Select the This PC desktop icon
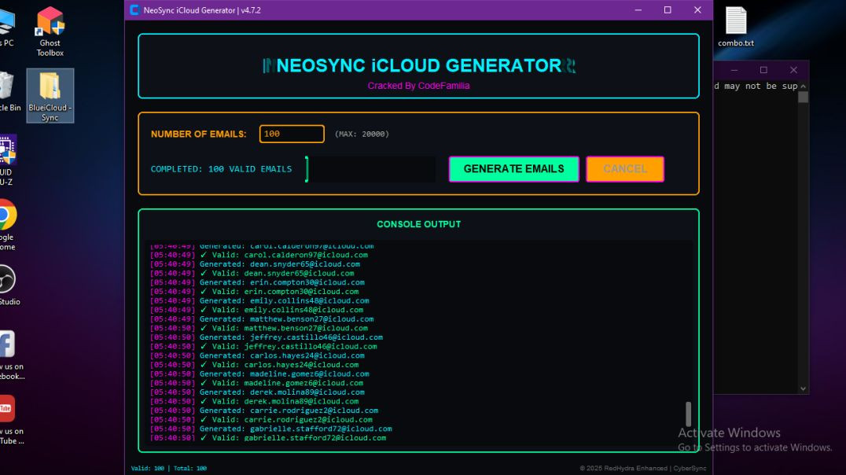The image size is (846, 475). coord(7,26)
